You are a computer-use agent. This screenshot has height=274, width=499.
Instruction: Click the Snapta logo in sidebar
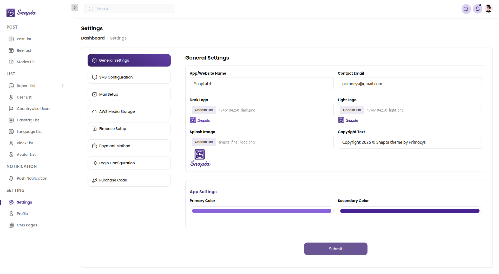pyautogui.click(x=21, y=12)
